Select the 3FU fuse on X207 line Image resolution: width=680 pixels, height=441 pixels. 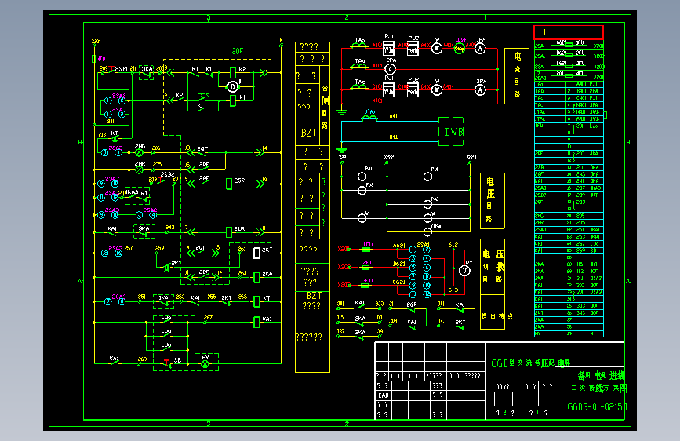click(x=366, y=285)
